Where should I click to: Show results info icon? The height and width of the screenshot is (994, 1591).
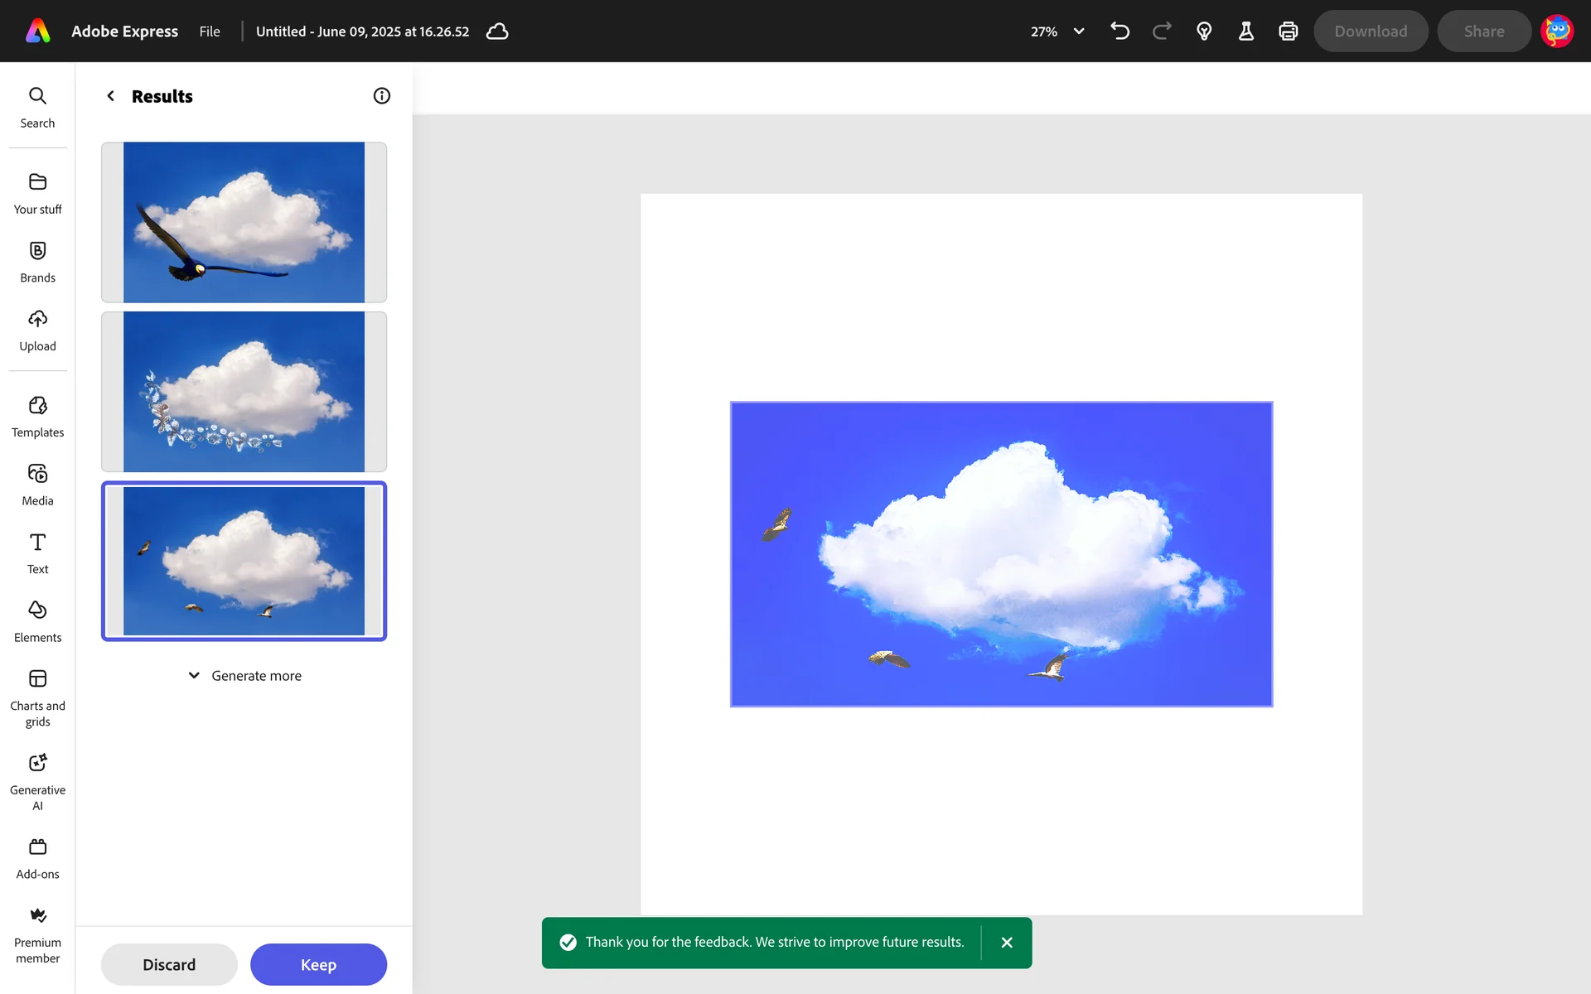pos(381,96)
